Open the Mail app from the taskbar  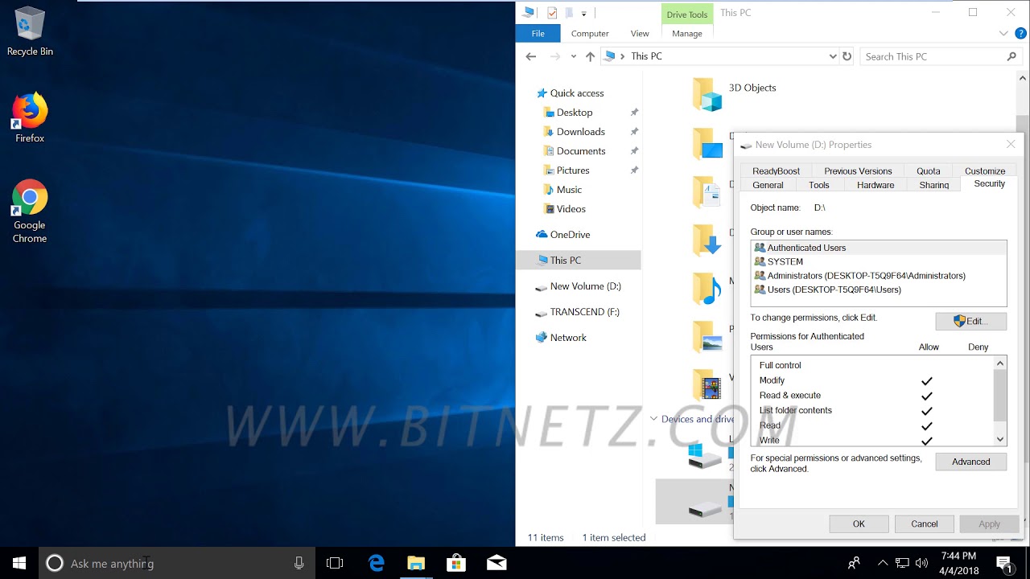pyautogui.click(x=496, y=563)
